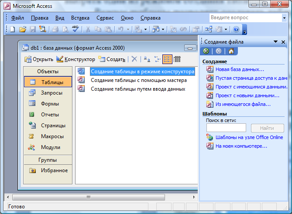Click the Delete X icon in database window

[134, 59]
